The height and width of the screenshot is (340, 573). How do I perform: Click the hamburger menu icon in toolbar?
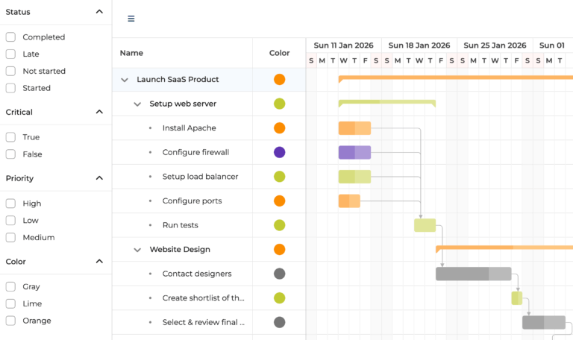point(131,19)
